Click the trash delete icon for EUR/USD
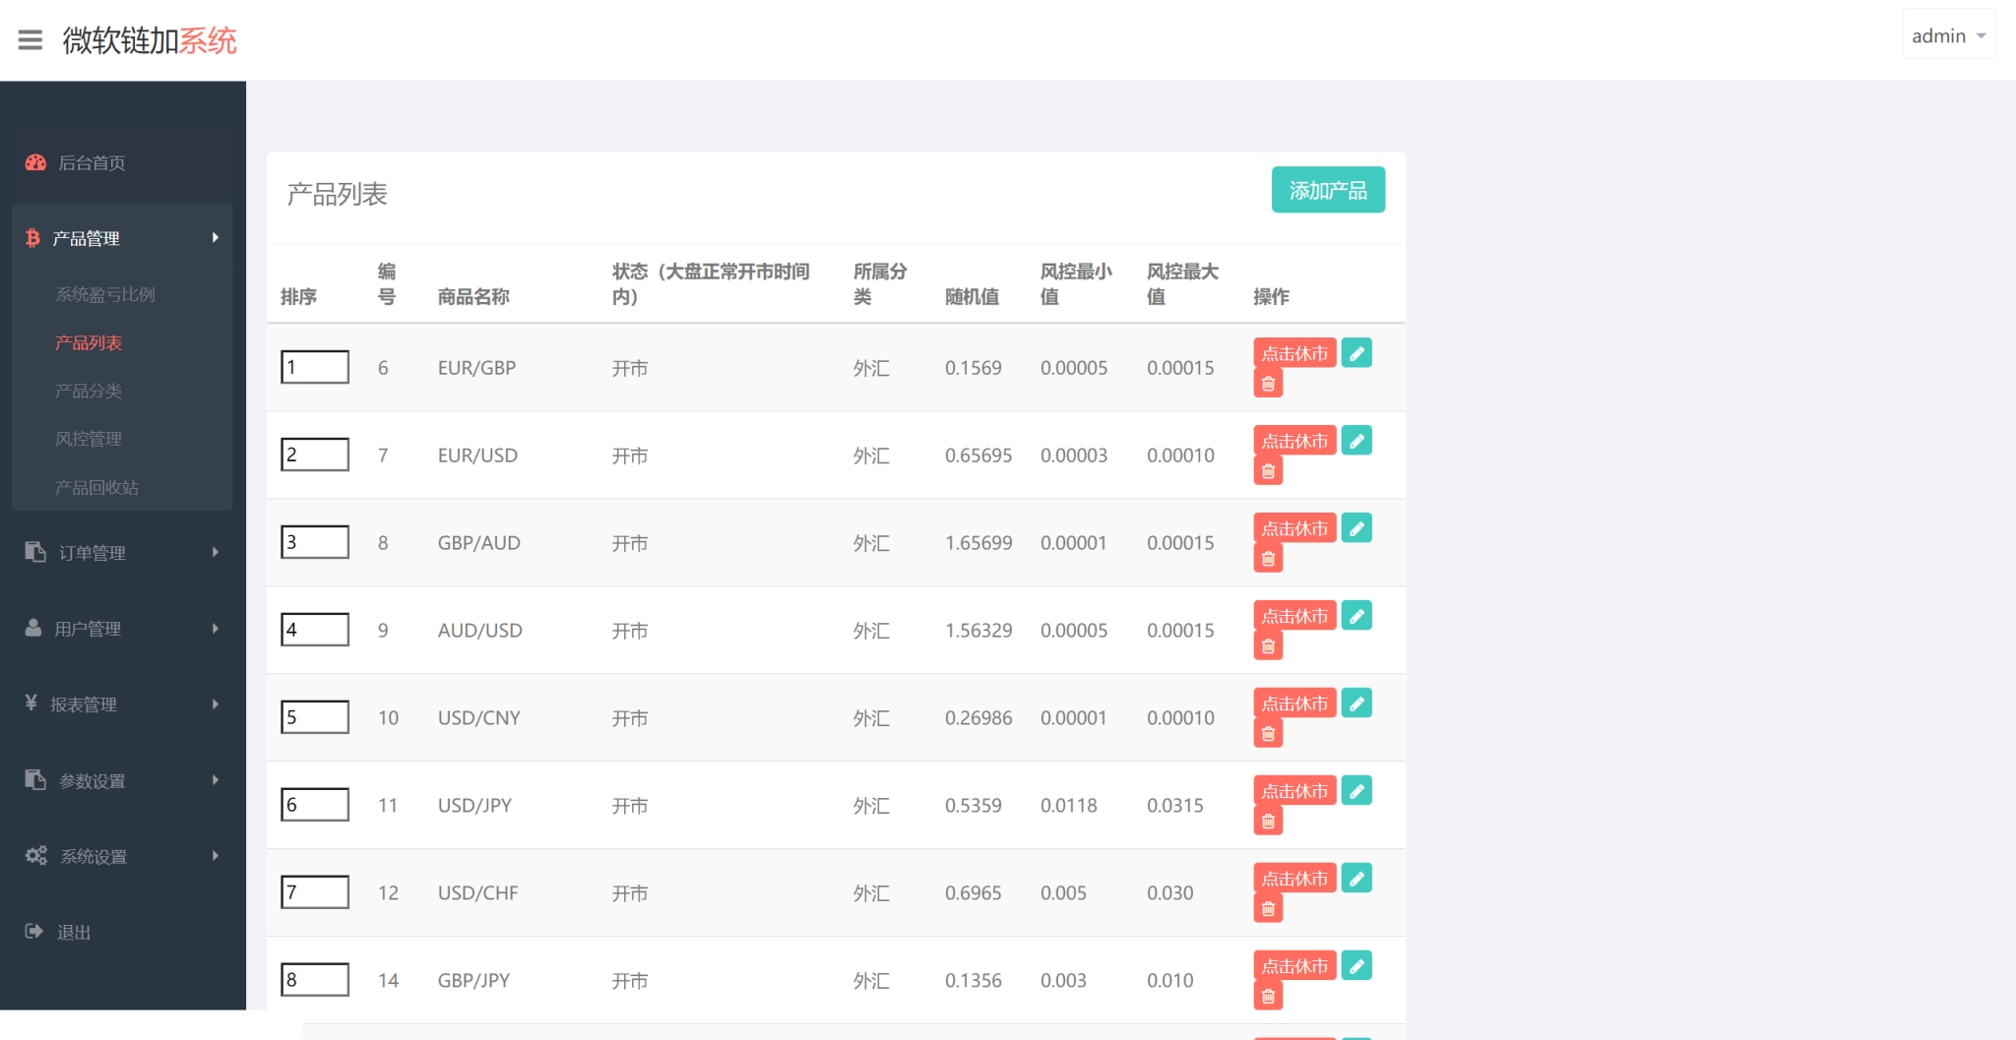This screenshot has width=2016, height=1040. pos(1268,471)
